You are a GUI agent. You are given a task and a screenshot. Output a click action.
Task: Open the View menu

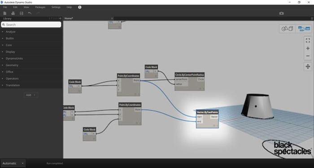coord(26,7)
